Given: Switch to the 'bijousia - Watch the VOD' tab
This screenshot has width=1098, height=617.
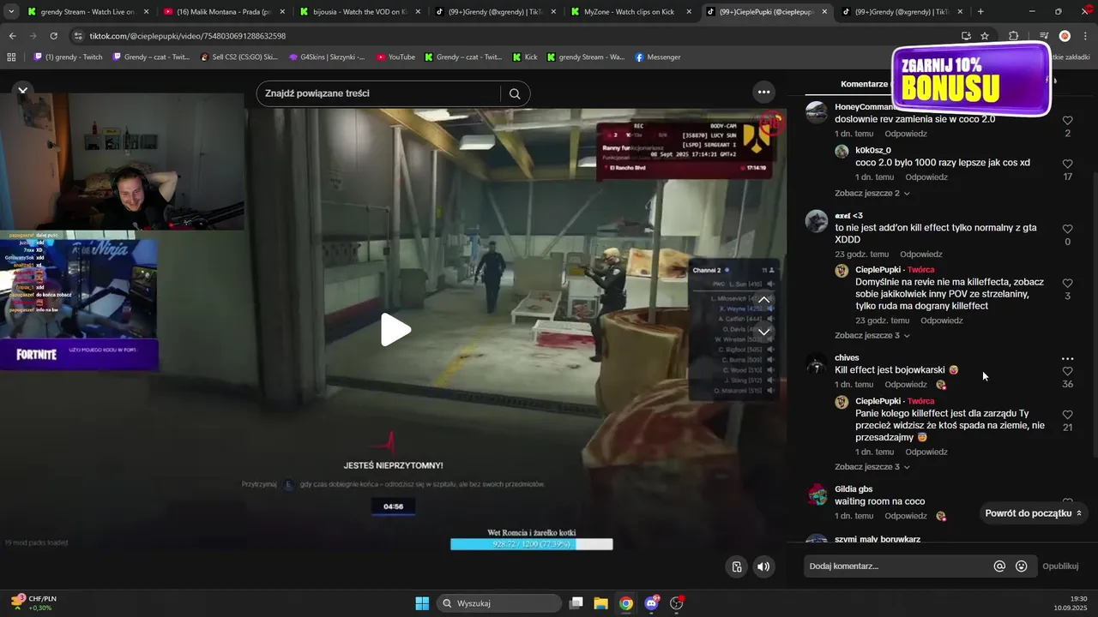Looking at the screenshot, I should pos(360,12).
